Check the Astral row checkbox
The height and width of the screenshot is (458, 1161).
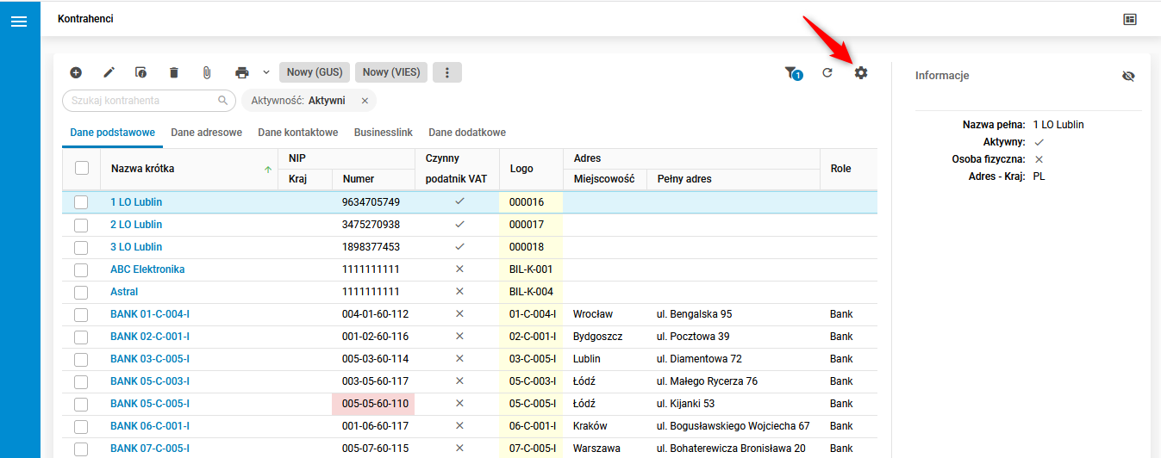81,292
